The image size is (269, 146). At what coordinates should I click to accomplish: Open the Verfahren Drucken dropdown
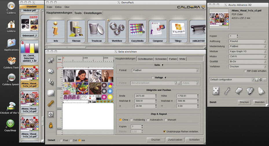pyautogui.click(x=248, y=66)
